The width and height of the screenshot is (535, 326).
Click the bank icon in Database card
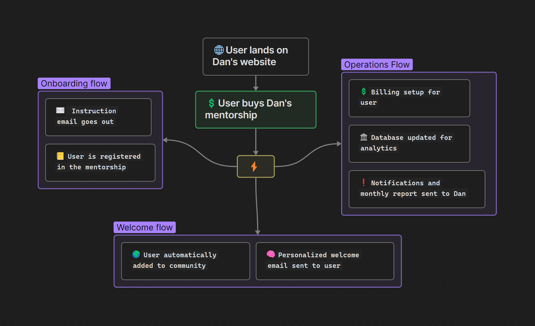click(x=364, y=137)
